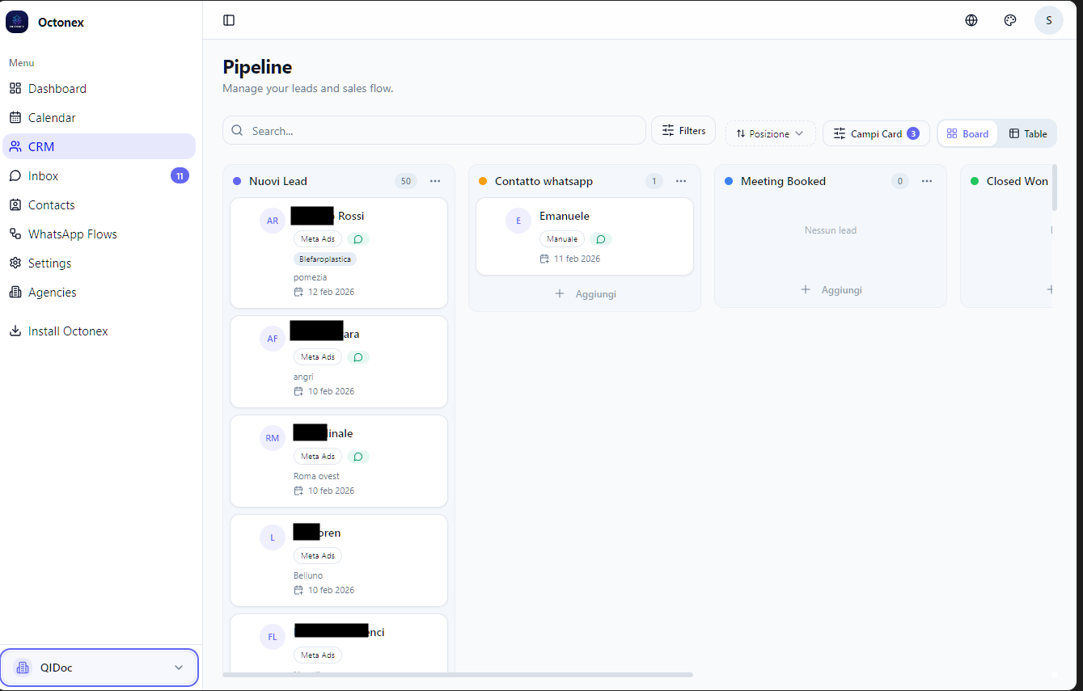
Task: Click the WhatsApp icon on Emanuele's card
Action: [x=600, y=238]
